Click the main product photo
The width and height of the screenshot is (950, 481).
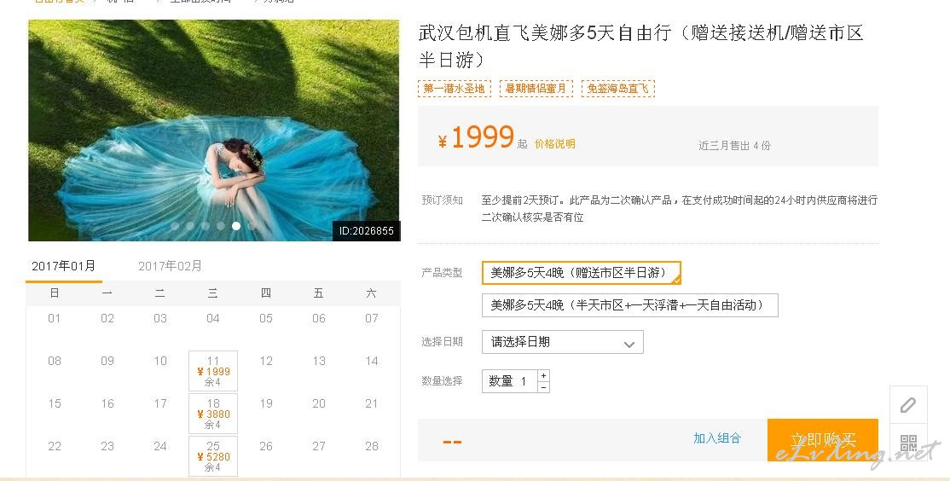214,130
